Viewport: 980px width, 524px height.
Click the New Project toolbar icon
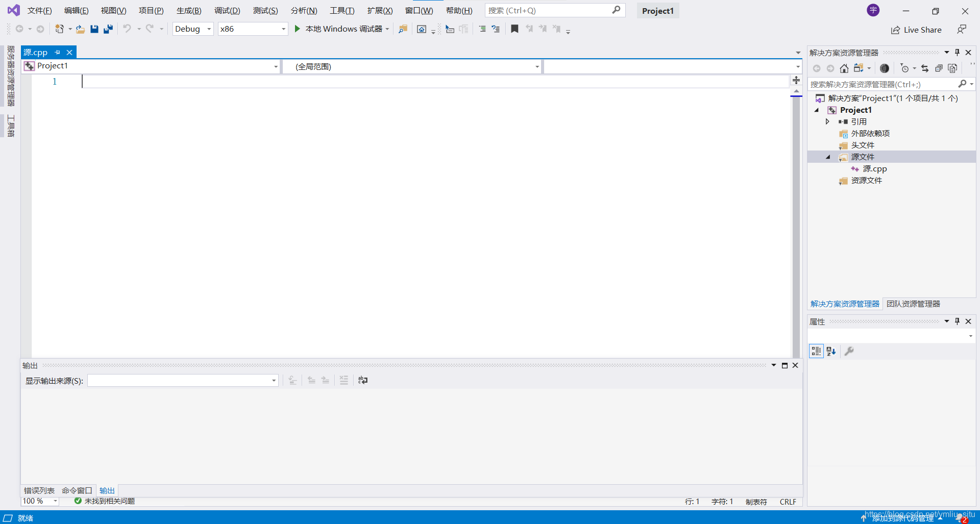[60, 29]
